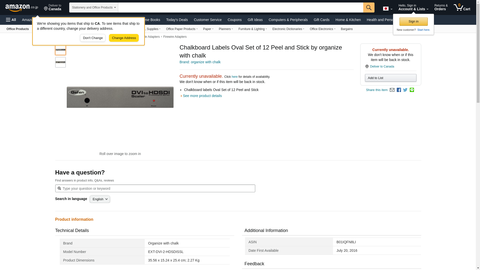Select the second product image thumbnail
Image resolution: width=480 pixels, height=270 pixels.
(x=60, y=62)
